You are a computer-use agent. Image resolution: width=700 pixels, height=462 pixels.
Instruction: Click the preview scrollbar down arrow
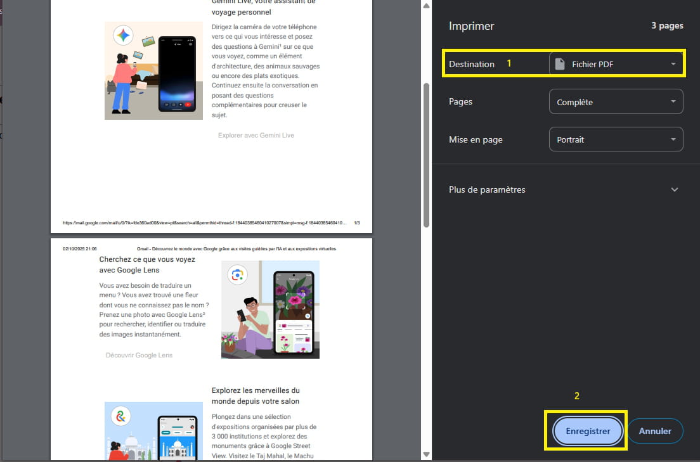click(426, 454)
